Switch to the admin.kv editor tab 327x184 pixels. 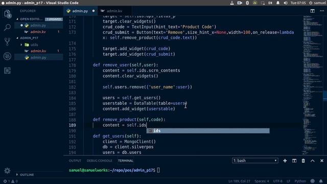(x=114, y=11)
